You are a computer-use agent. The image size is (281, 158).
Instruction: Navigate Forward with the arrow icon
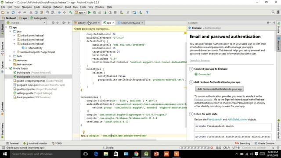(x=65, y=12)
